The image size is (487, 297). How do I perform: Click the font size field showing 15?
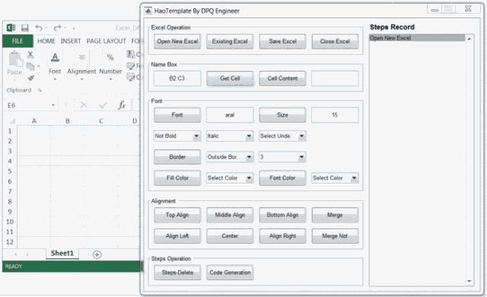coord(335,115)
